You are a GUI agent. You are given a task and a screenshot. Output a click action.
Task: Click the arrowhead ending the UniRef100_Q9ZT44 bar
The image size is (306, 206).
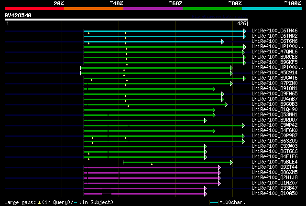click(219, 168)
